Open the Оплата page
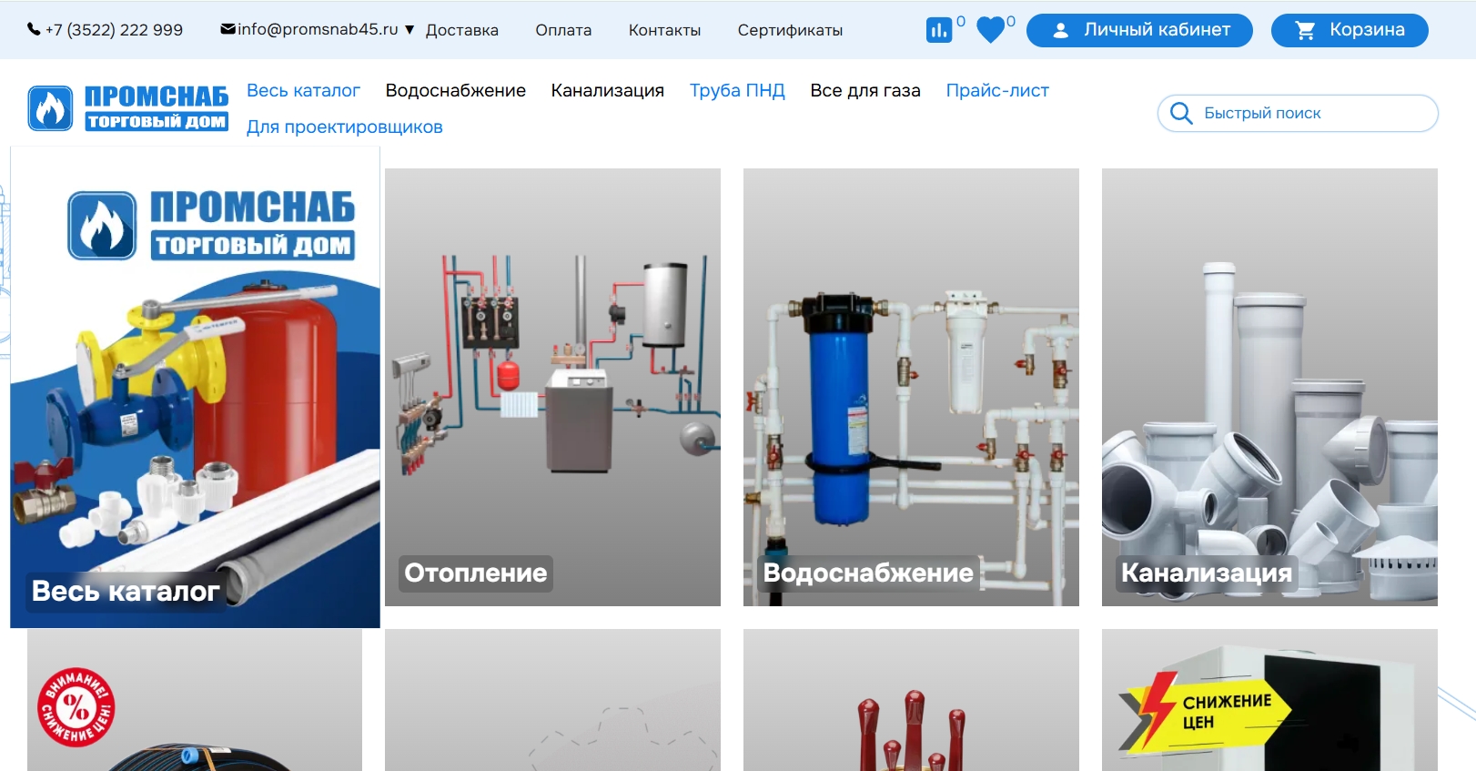The image size is (1476, 771). [x=563, y=30]
